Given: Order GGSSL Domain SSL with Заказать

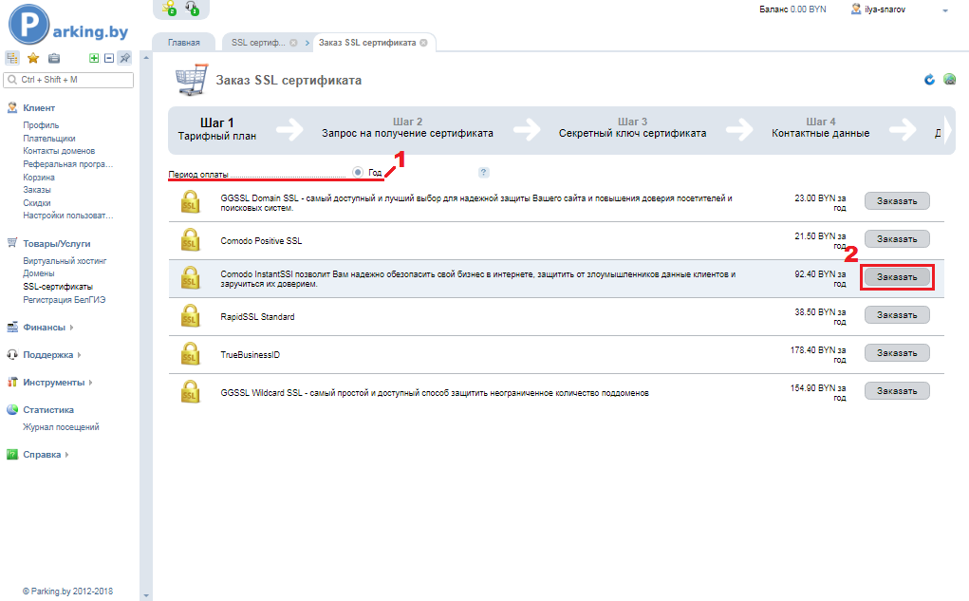Looking at the screenshot, I should 897,201.
